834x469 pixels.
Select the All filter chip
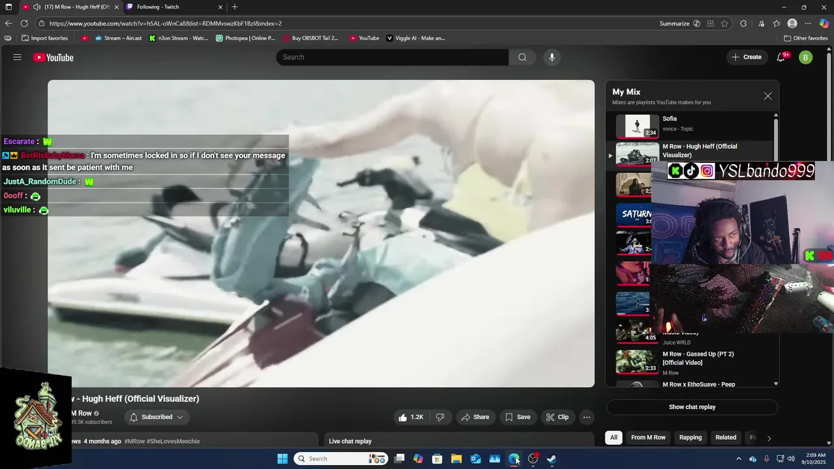[614, 438]
